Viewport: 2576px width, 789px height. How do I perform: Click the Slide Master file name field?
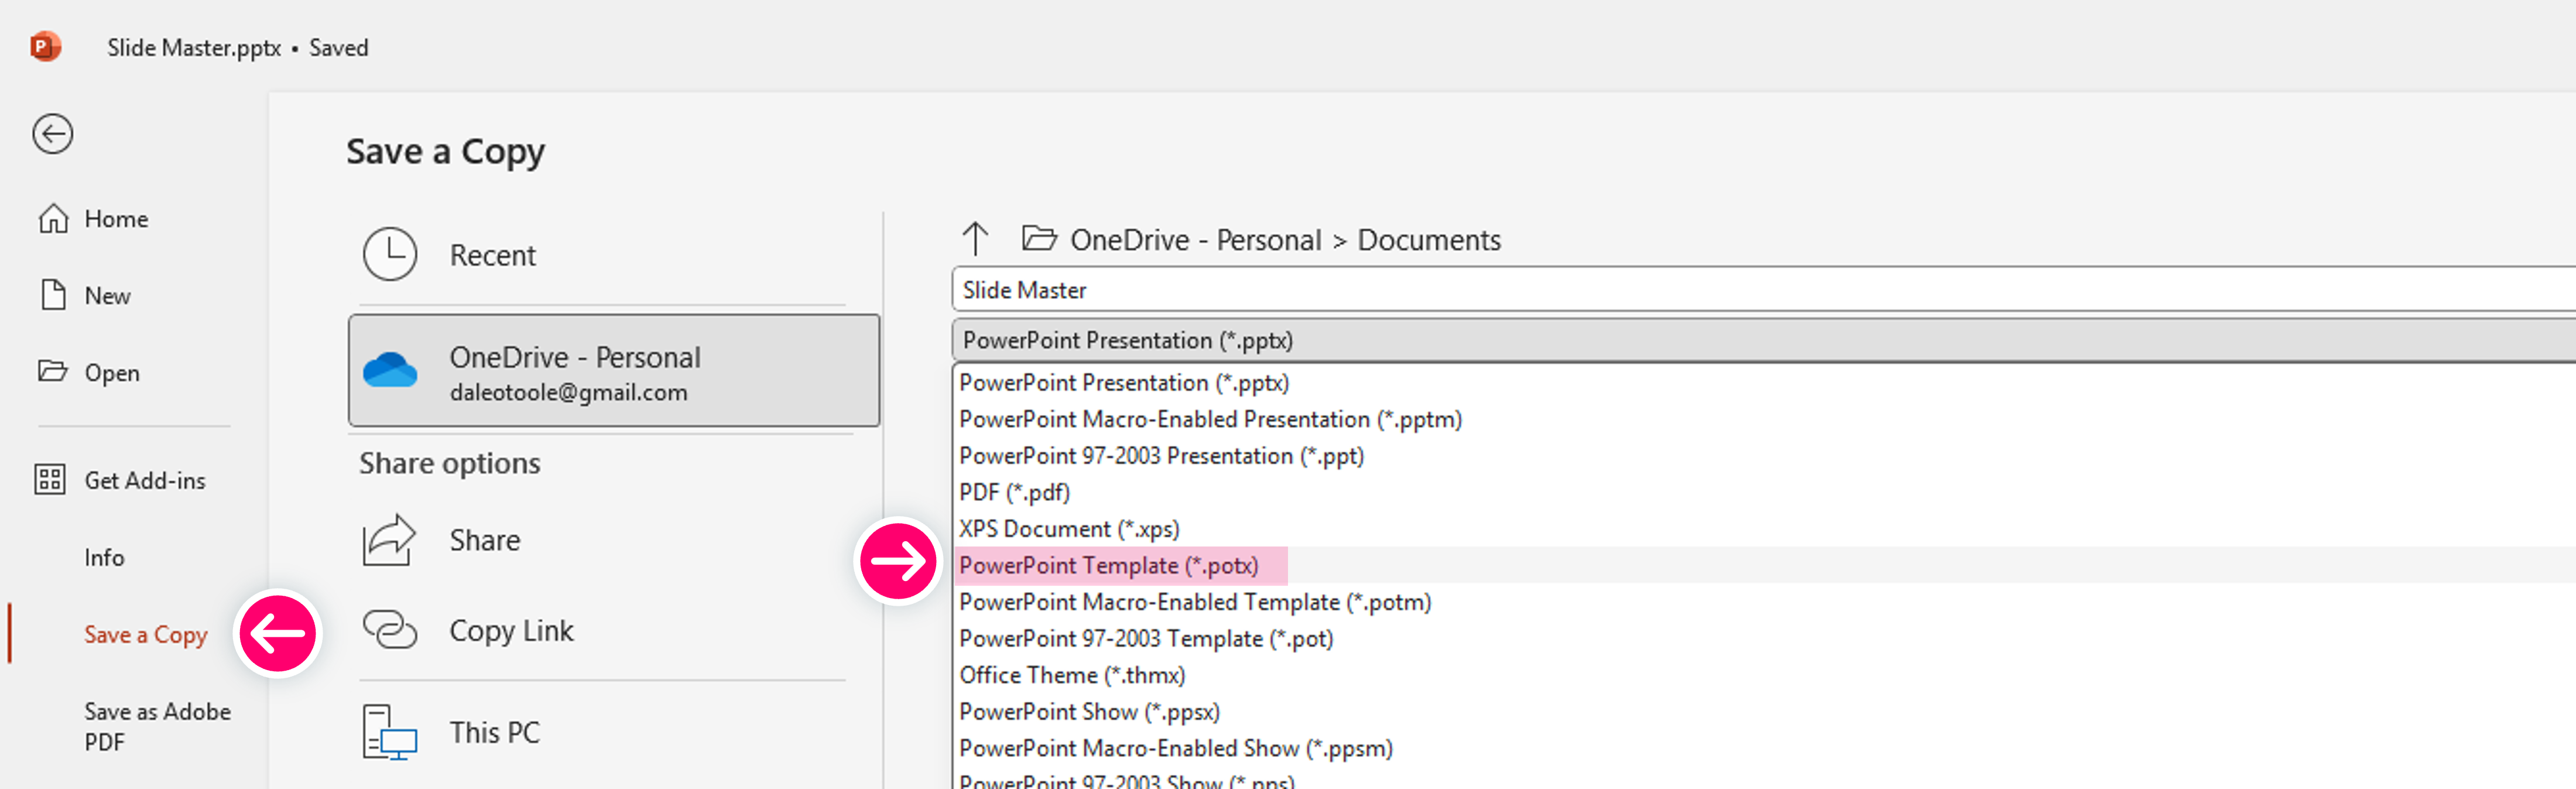pyautogui.click(x=1764, y=290)
